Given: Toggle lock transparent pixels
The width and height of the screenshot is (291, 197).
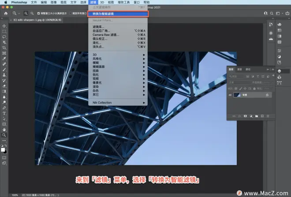Looking at the screenshot, I should pos(236,89).
